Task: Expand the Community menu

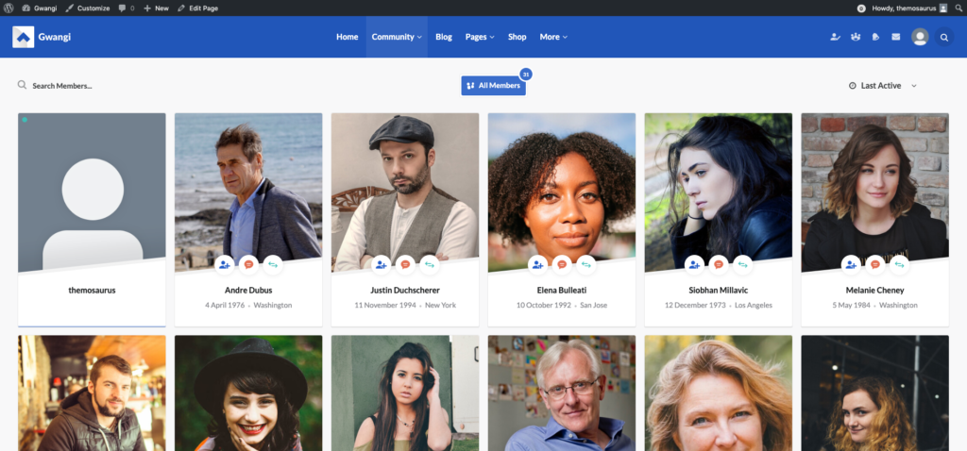Action: (397, 37)
